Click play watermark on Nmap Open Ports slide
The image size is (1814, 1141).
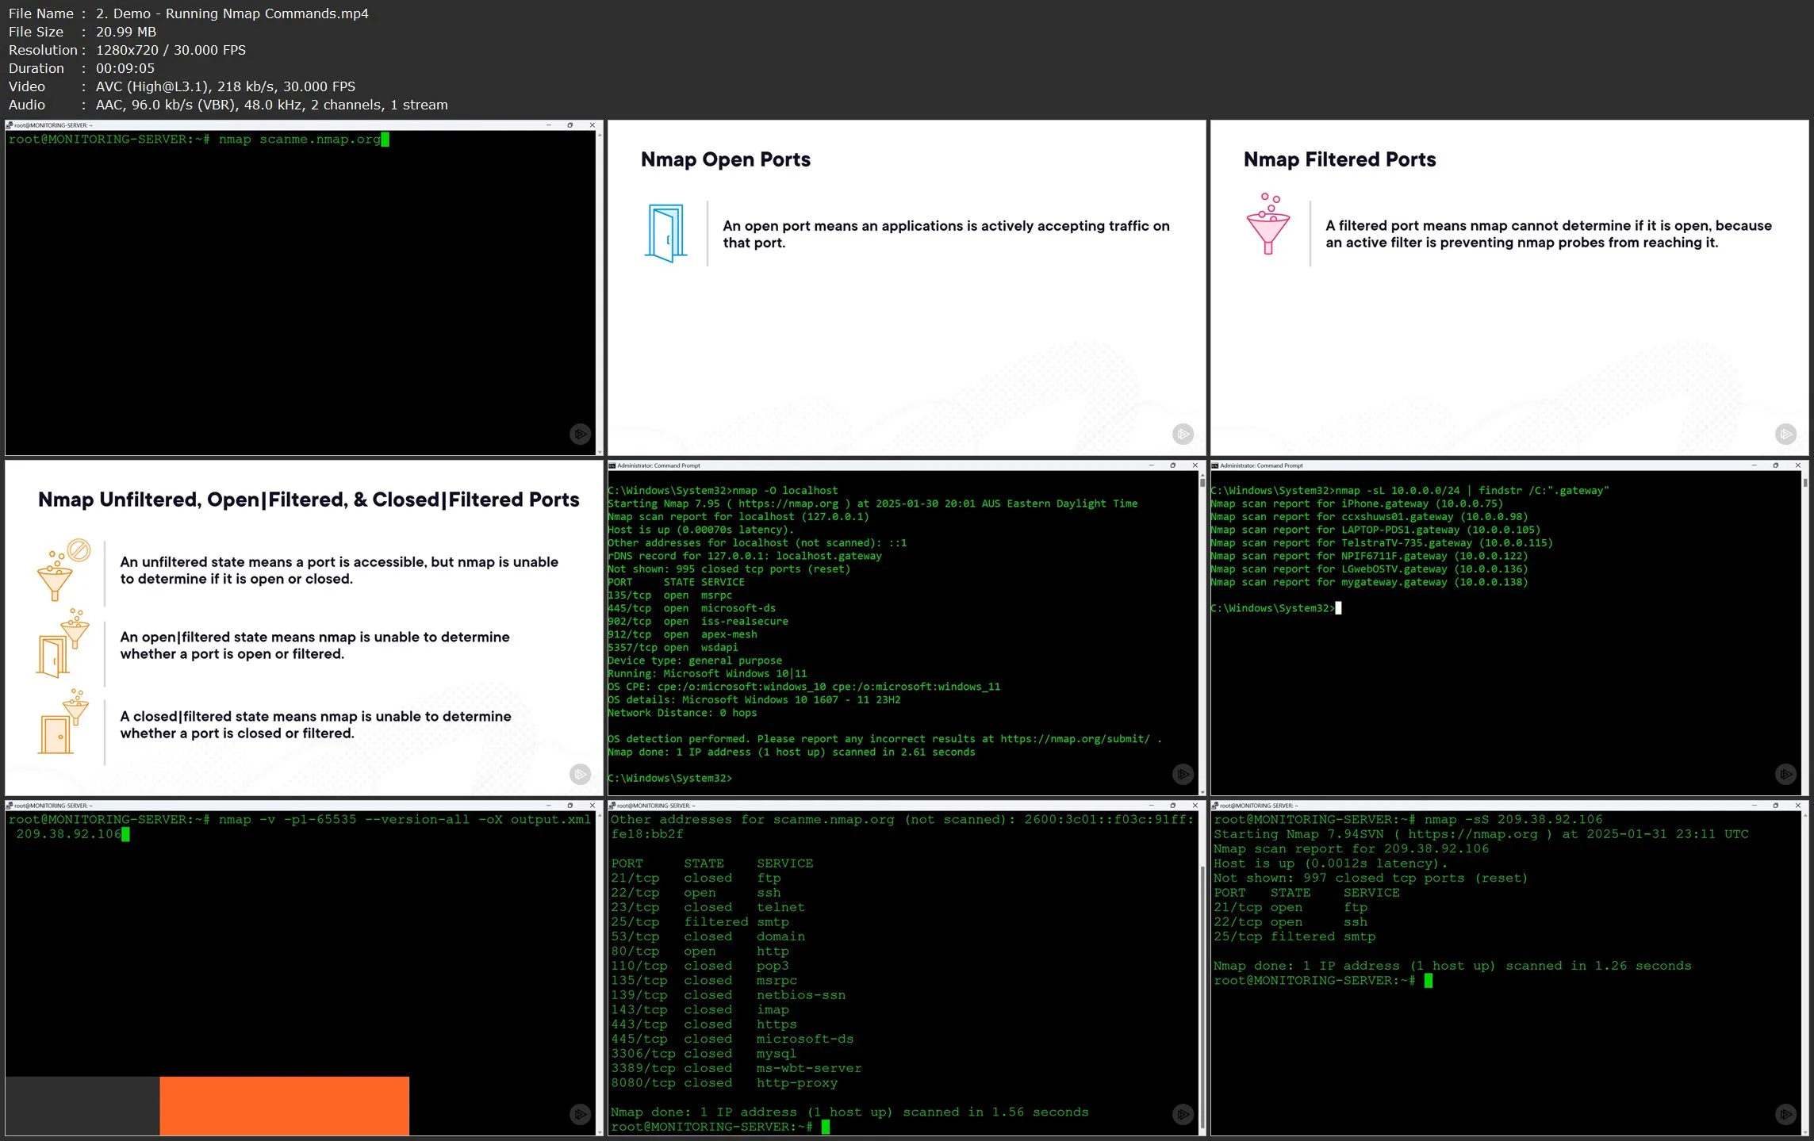(1183, 434)
